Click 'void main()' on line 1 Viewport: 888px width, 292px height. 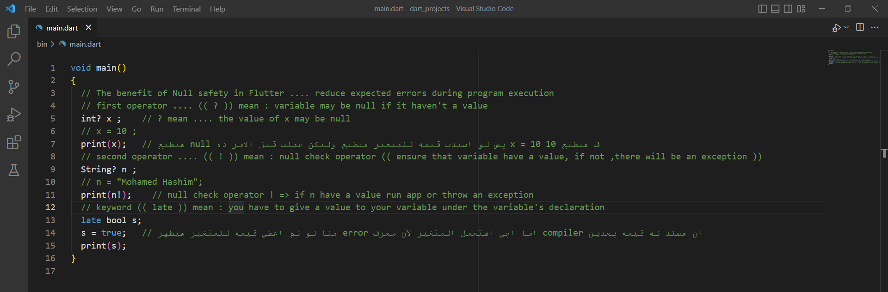pos(99,67)
